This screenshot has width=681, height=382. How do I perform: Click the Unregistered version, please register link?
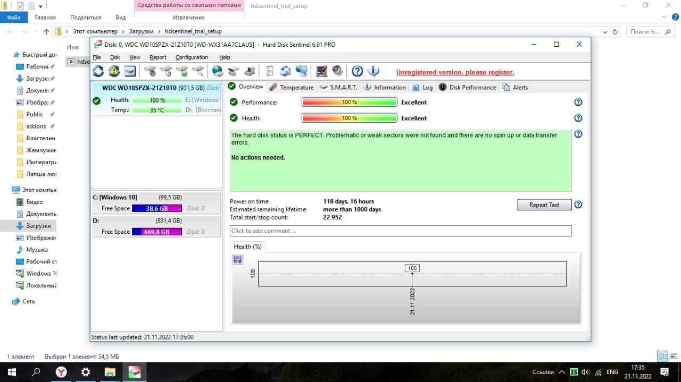455,72
